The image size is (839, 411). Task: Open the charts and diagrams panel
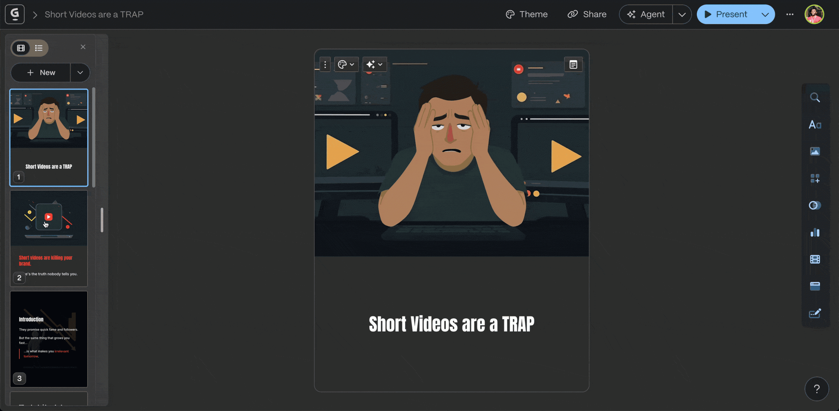(815, 233)
